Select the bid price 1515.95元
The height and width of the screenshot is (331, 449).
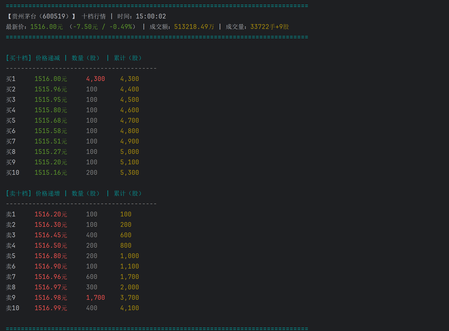pyautogui.click(x=51, y=100)
